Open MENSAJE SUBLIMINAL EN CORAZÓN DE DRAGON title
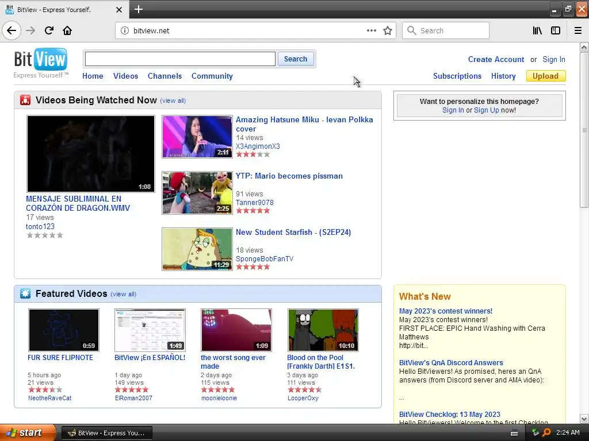The height and width of the screenshot is (441, 589). click(78, 203)
